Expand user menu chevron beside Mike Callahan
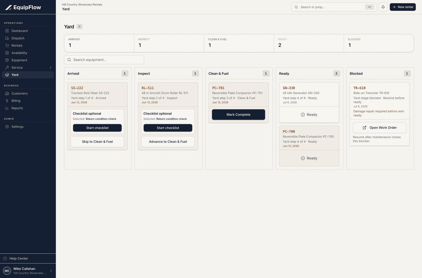The height and width of the screenshot is (278, 422). [x=51, y=271]
